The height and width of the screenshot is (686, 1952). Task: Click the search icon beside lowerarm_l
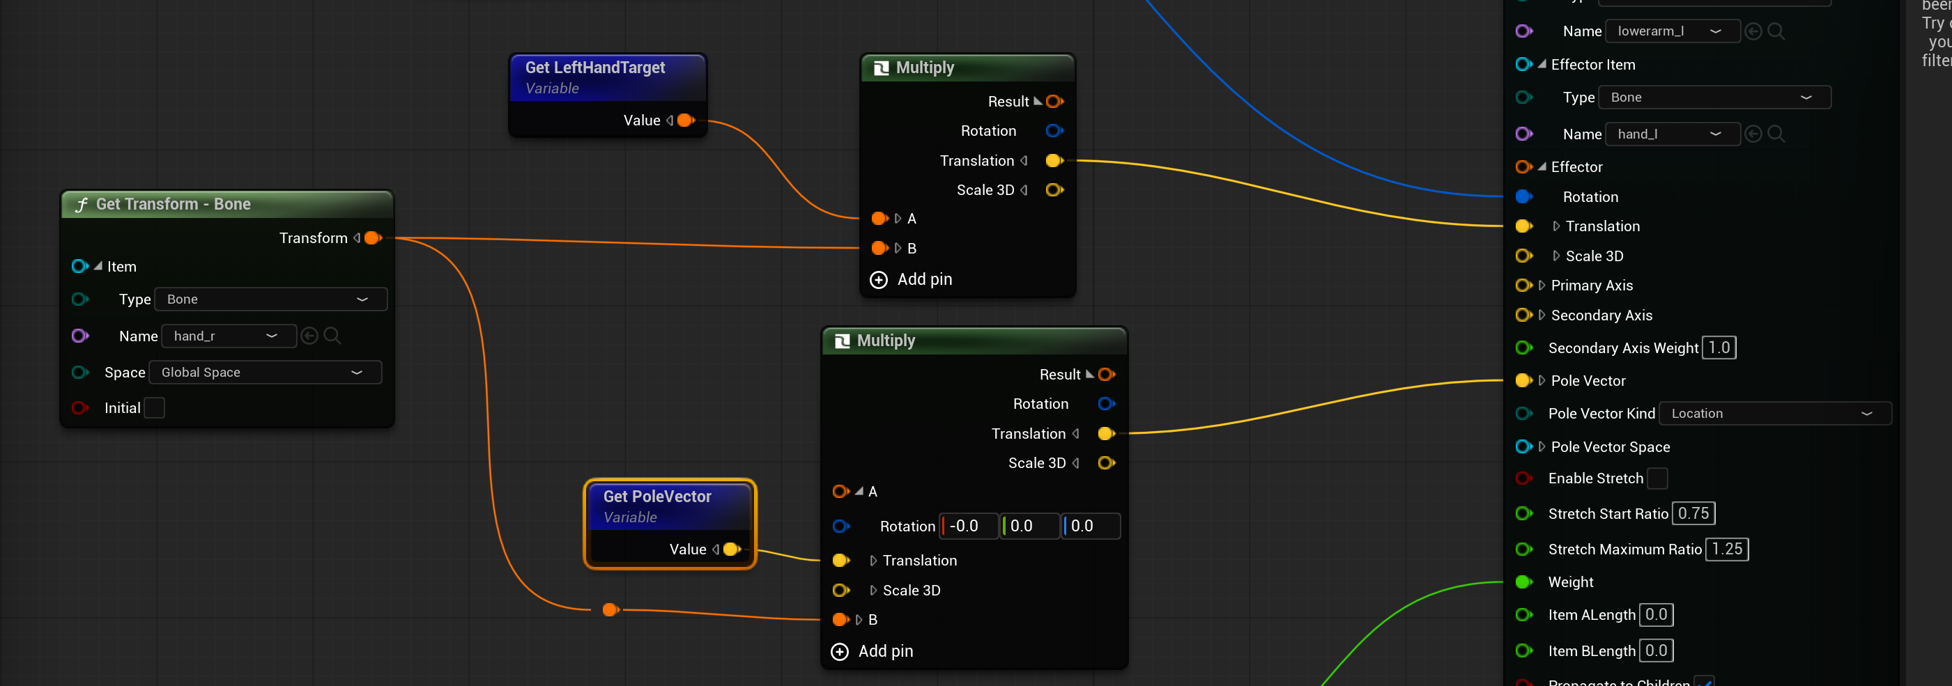pos(1776,31)
